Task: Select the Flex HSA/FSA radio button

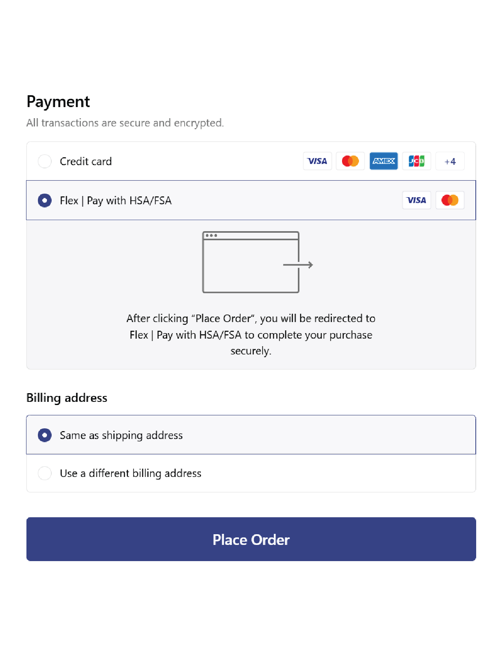Action: (x=45, y=200)
